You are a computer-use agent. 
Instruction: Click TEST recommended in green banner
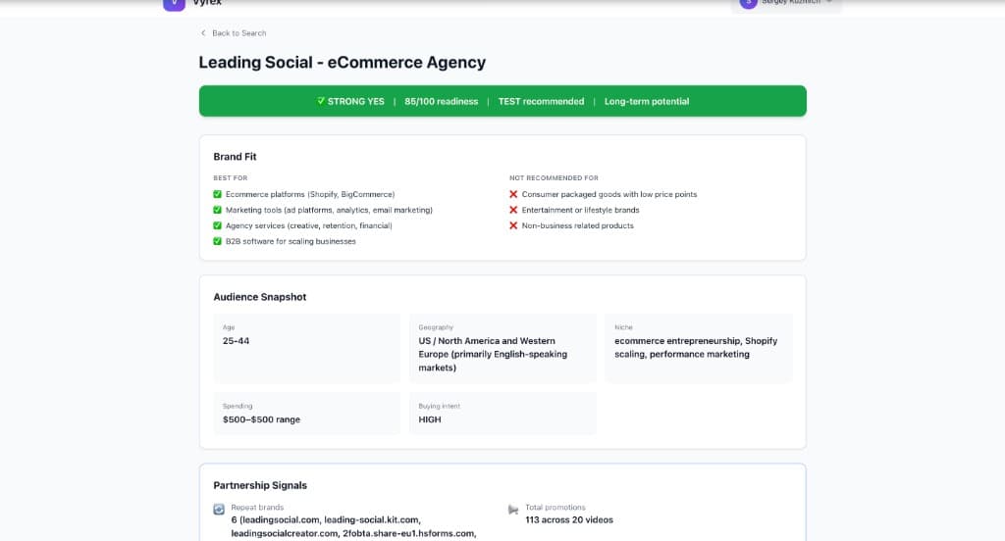541,101
